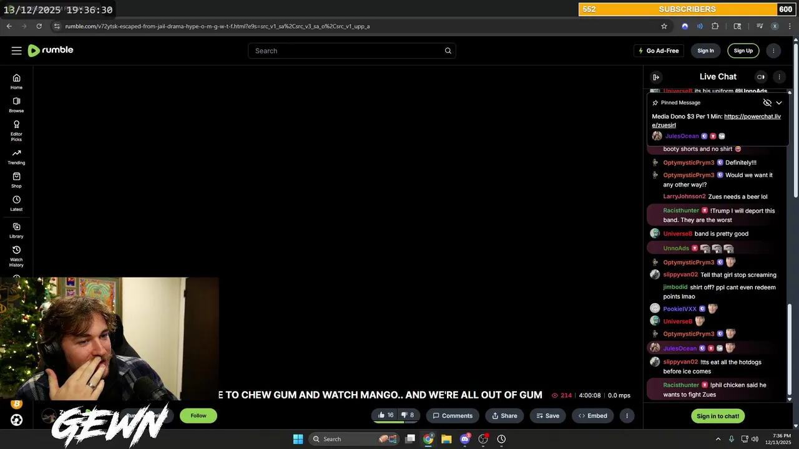View site information icon in address bar
Viewport: 799px width, 449px height.
pyautogui.click(x=57, y=26)
